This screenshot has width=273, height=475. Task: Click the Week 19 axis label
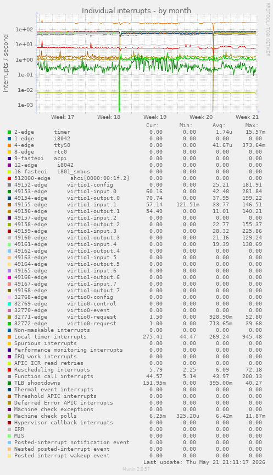click(155, 117)
